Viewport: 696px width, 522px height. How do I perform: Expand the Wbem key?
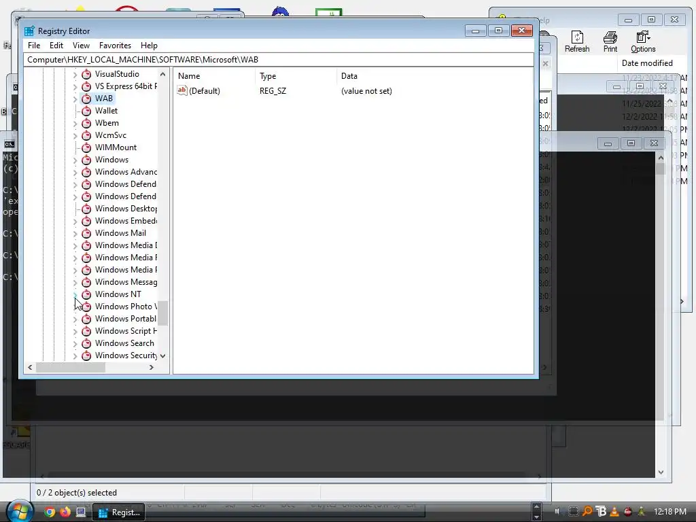tap(75, 124)
